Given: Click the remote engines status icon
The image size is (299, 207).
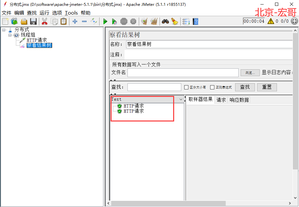Looking at the screenshot, I should pos(294,21).
